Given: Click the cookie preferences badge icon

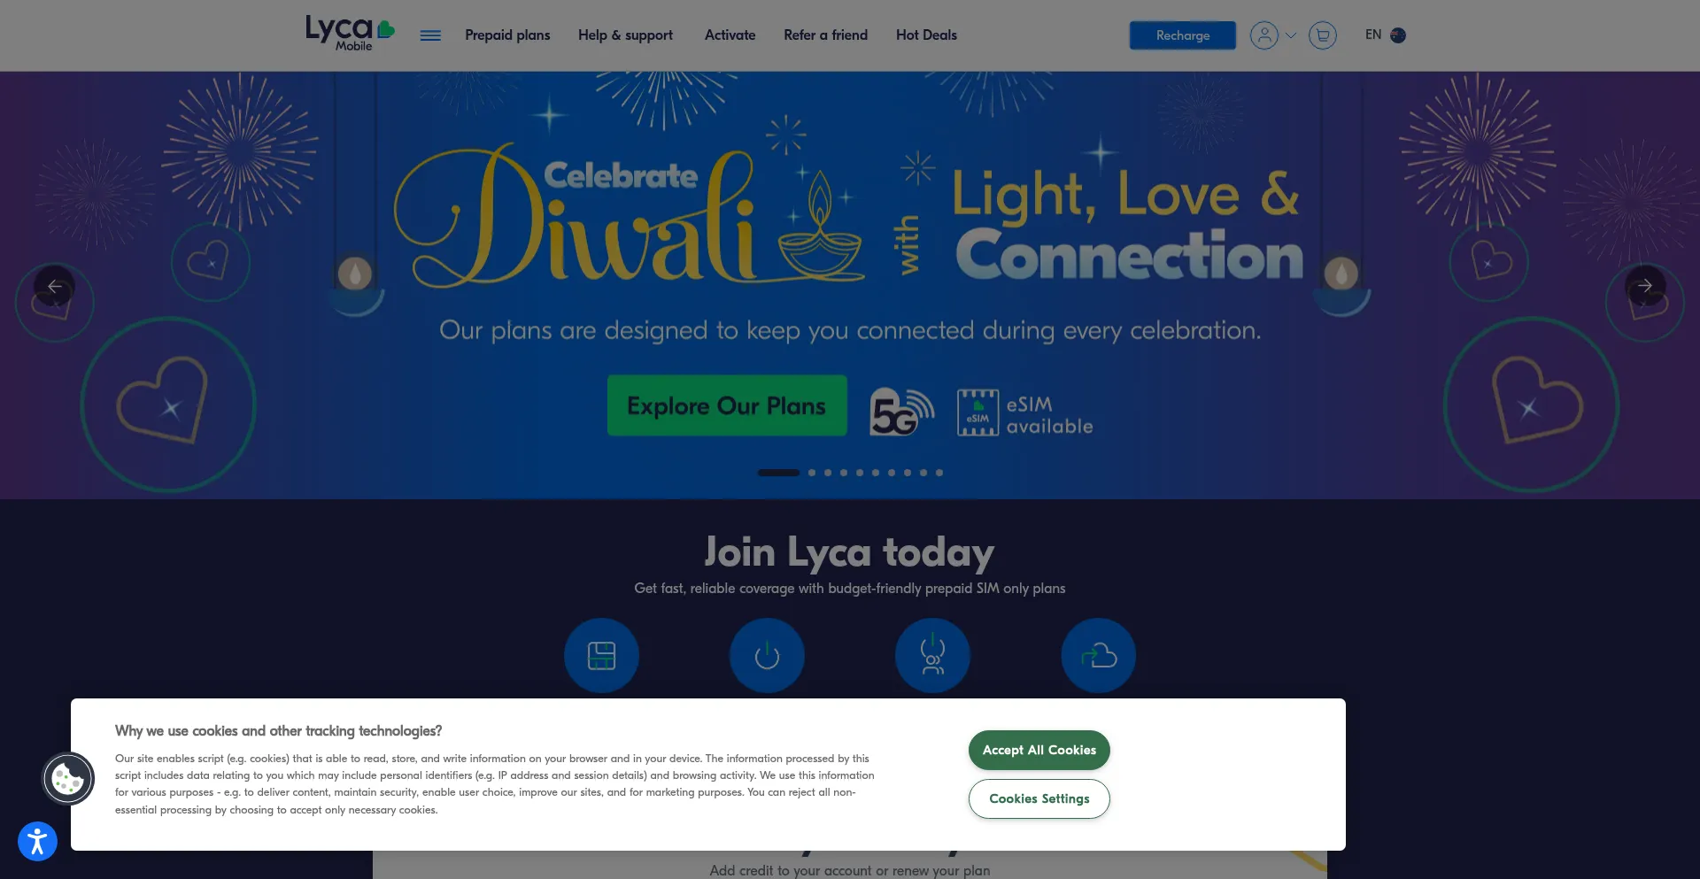Looking at the screenshot, I should point(68,779).
